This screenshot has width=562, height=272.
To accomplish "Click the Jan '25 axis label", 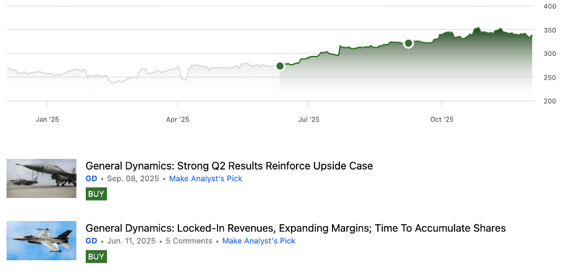I will (47, 119).
